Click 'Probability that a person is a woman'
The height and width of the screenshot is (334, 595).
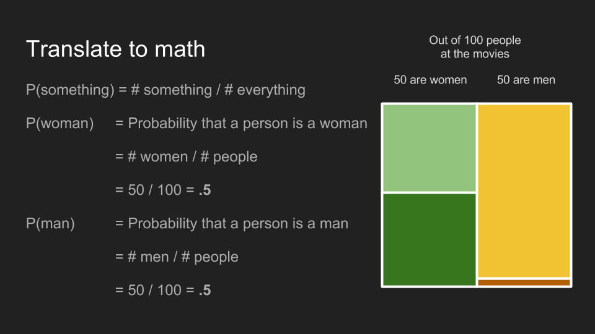tap(247, 124)
